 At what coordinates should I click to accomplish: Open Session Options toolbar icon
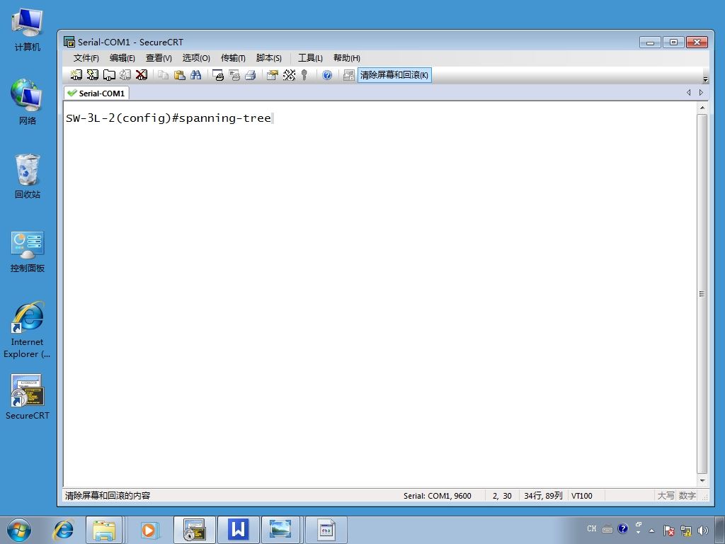273,75
